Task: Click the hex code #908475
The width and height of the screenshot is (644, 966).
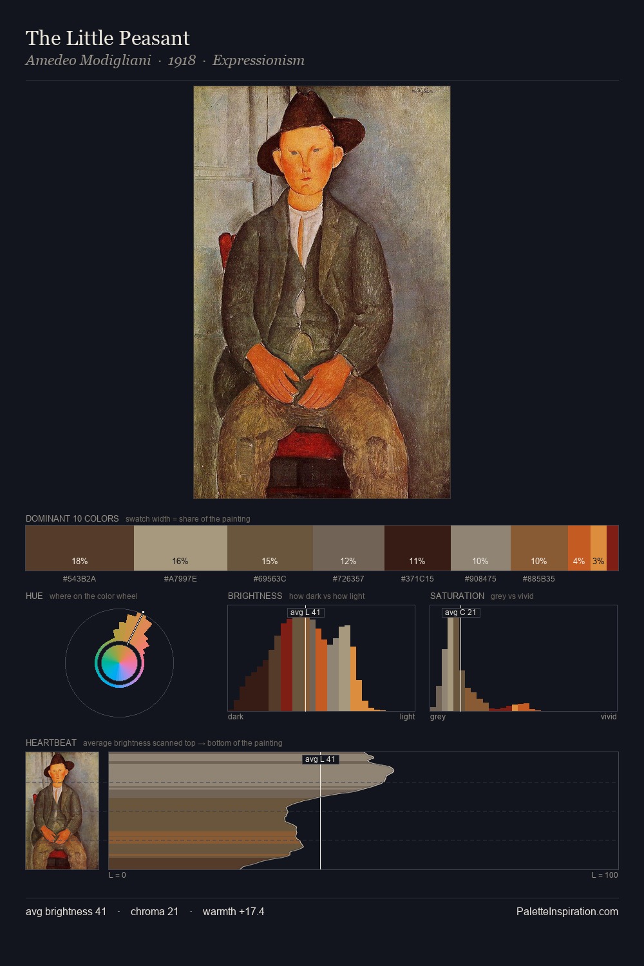Action: coord(480,579)
